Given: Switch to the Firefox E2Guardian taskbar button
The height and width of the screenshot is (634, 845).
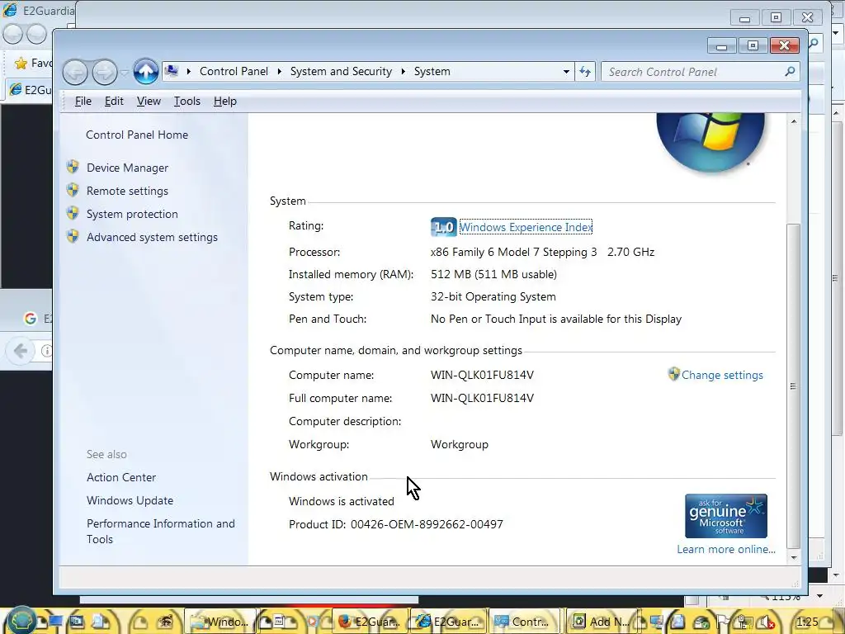Looking at the screenshot, I should 369,622.
